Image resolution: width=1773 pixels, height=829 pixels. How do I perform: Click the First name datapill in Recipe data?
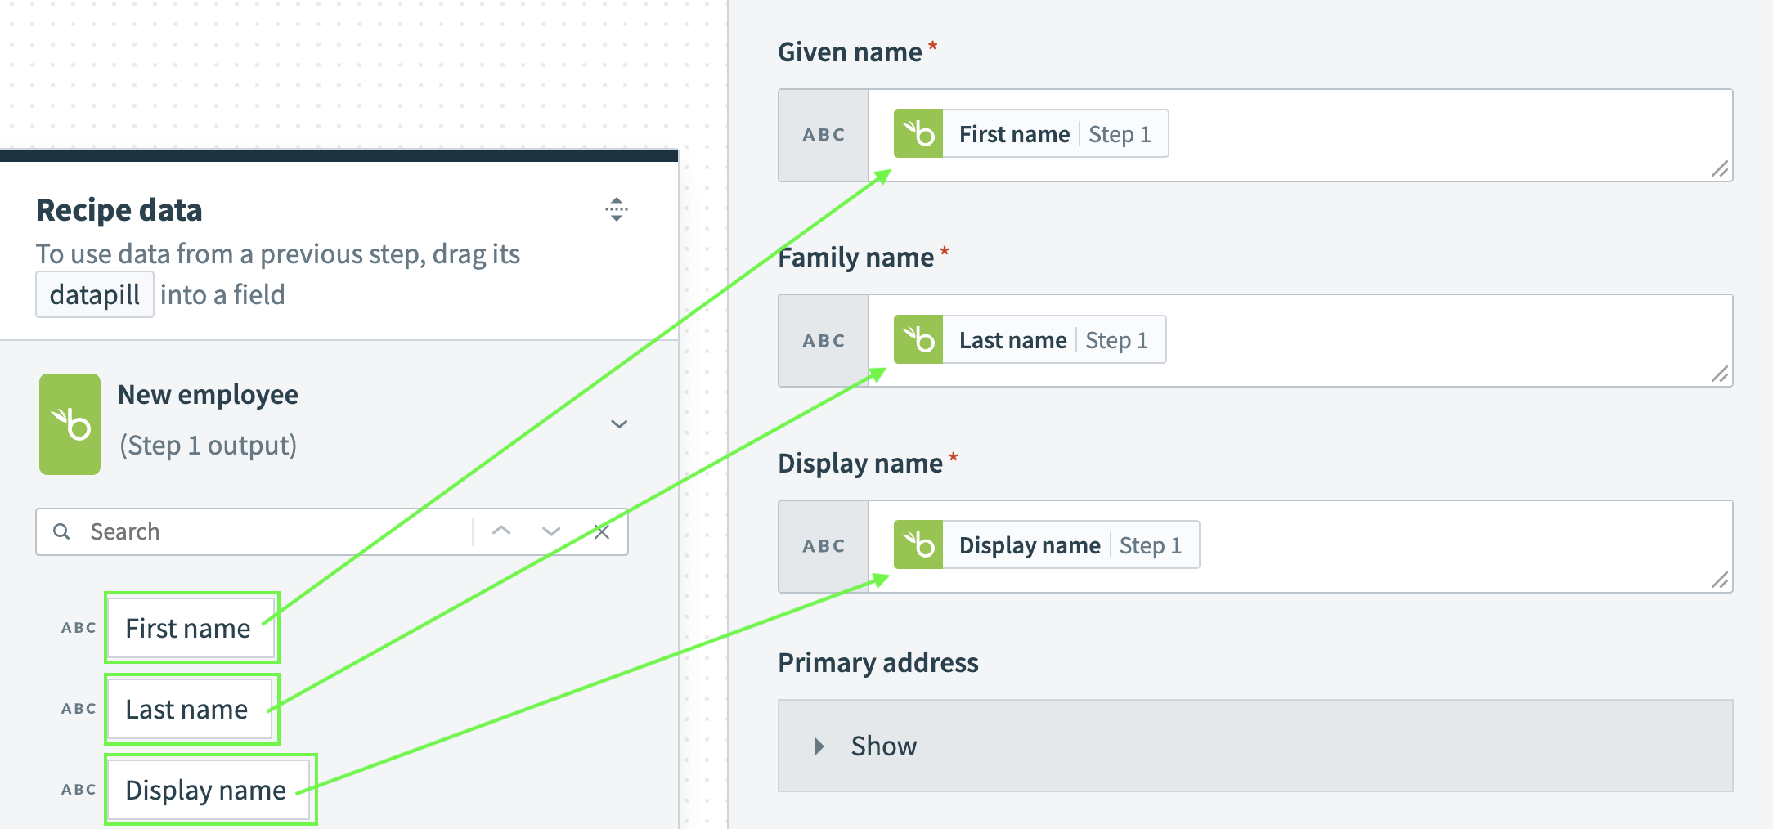click(188, 628)
